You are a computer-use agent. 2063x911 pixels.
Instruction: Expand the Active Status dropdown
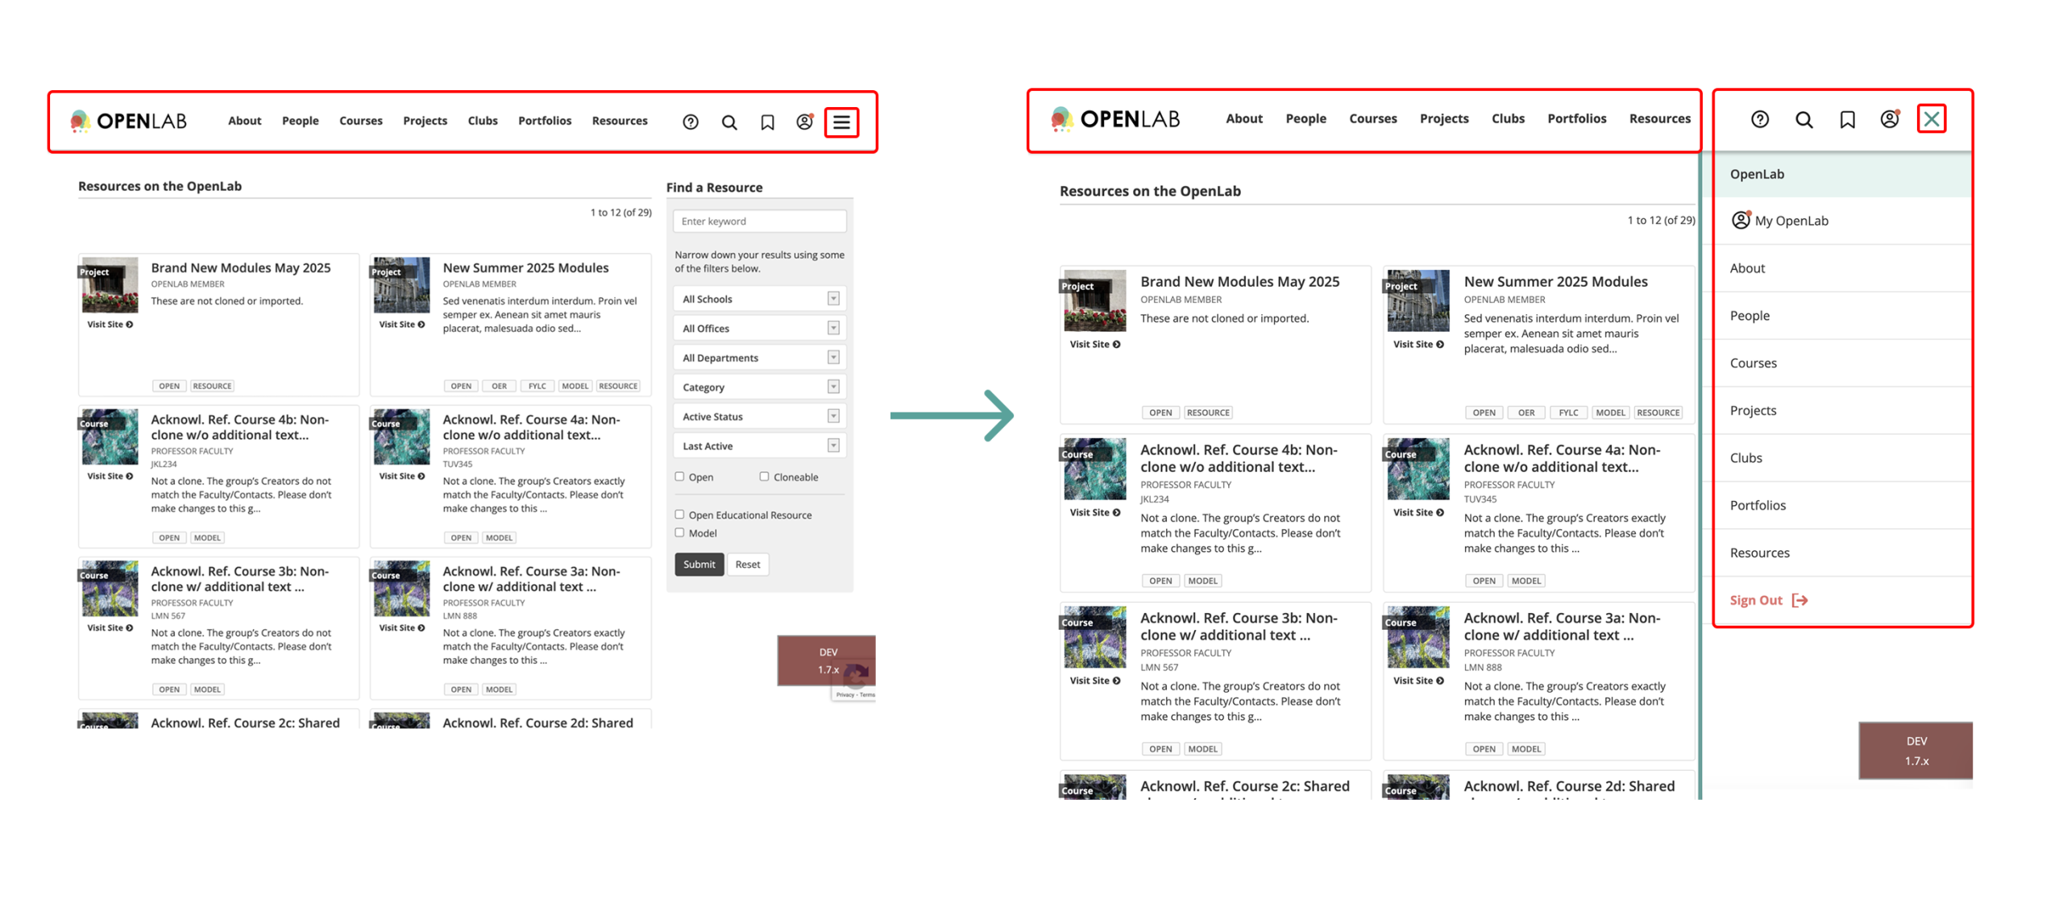click(x=759, y=416)
